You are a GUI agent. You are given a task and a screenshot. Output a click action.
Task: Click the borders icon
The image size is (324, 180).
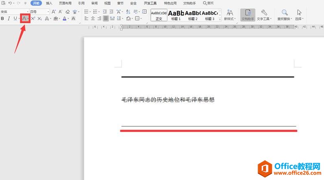click(x=137, y=18)
